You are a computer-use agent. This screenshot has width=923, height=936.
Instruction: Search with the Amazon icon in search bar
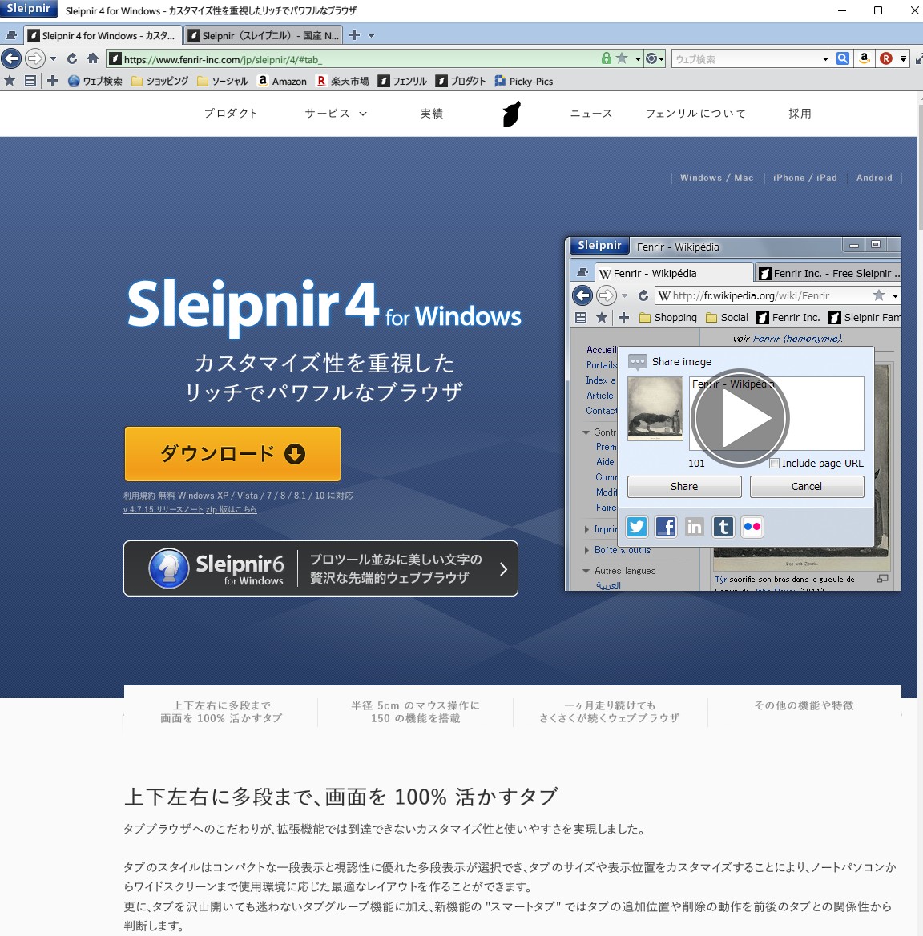point(864,58)
